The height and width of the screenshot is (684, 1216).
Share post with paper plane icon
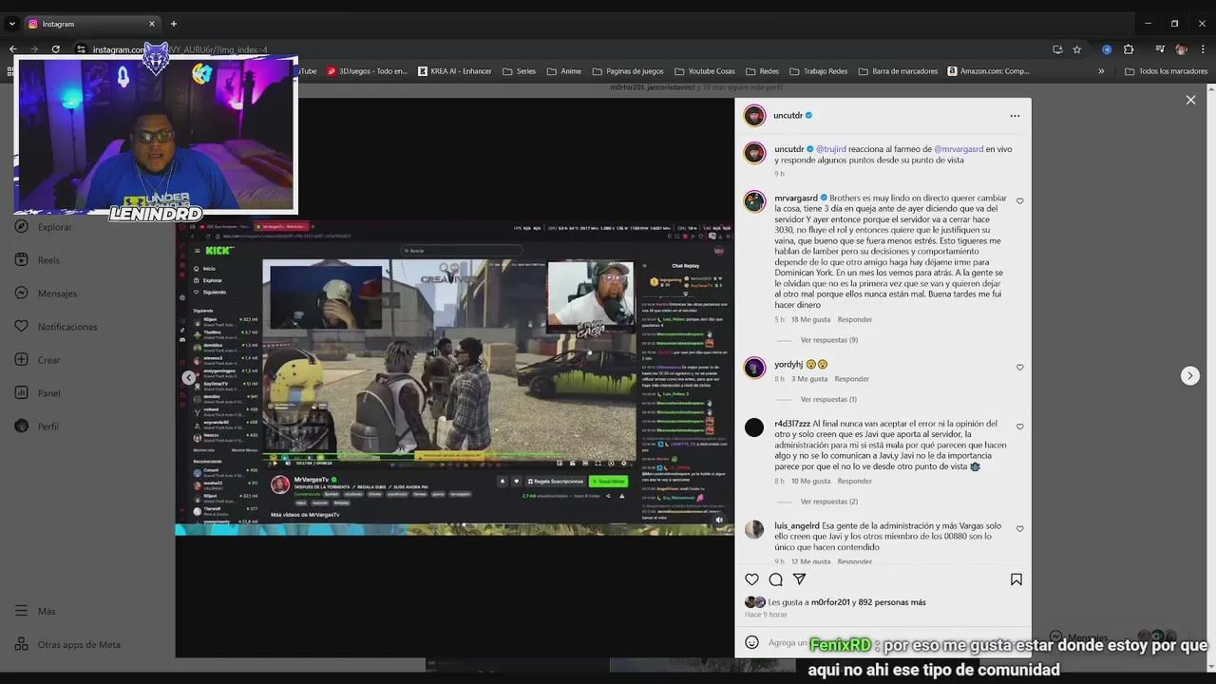[799, 579]
